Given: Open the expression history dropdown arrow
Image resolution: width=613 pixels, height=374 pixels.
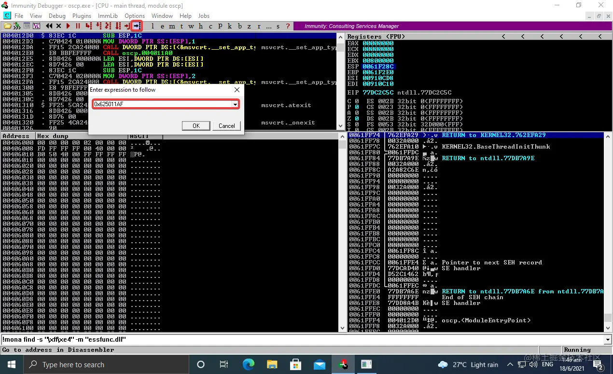Looking at the screenshot, I should point(235,104).
